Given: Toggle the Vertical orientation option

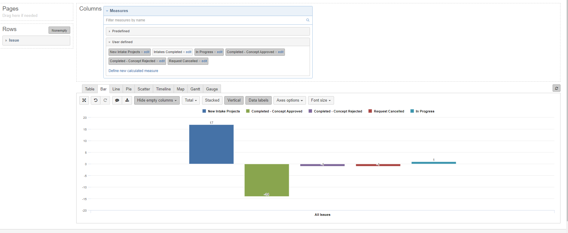Looking at the screenshot, I should [x=234, y=100].
